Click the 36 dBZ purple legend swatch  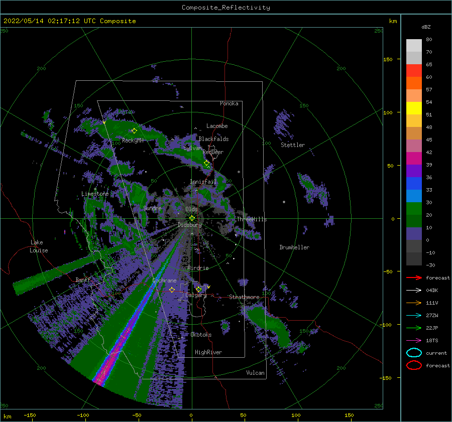[x=414, y=171]
